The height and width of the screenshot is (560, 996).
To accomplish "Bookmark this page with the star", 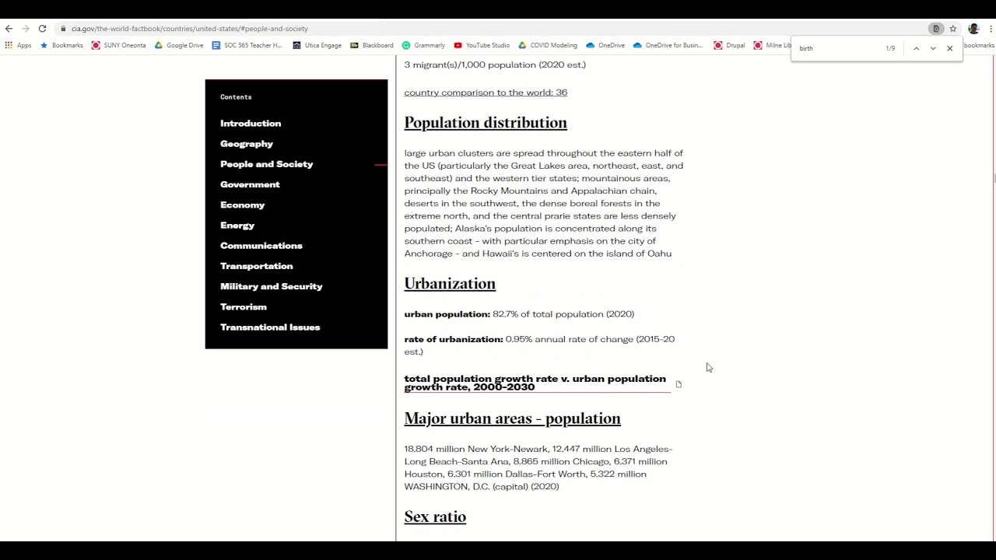I will click(x=952, y=29).
